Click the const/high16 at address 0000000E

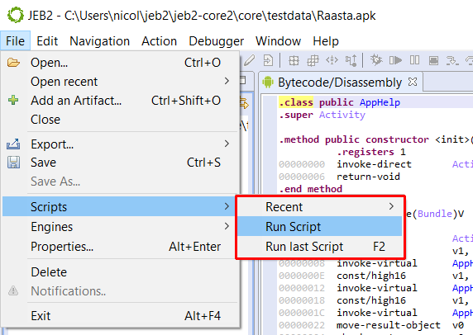pyautogui.click(x=371, y=276)
